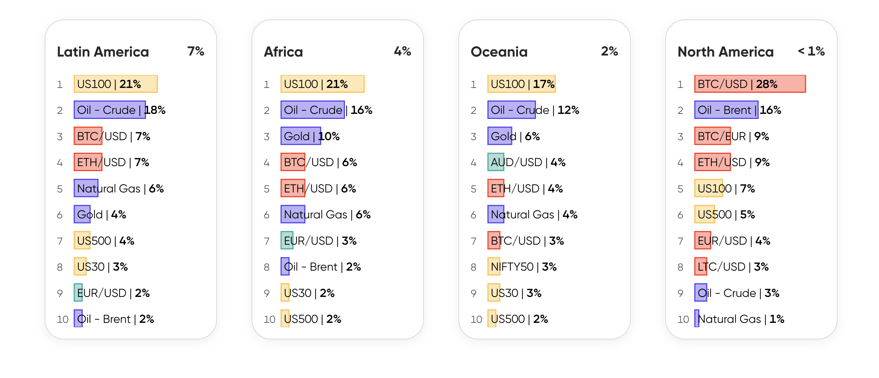Click Natural Gas | 4% in Oceania
This screenshot has height=378, width=879.
(x=533, y=214)
